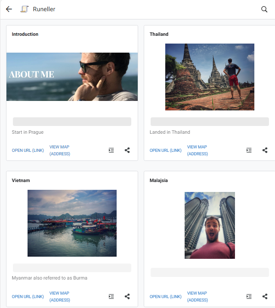Viewport: 275px width, 308px height.
Task: Click the Introduction card title
Action: pos(25,34)
